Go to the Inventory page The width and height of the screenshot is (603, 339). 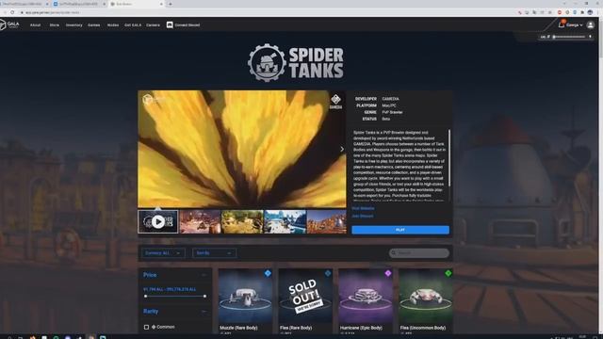pos(73,25)
